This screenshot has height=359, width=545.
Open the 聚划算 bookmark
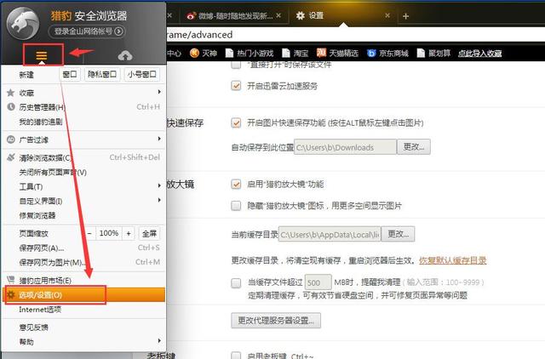433,53
